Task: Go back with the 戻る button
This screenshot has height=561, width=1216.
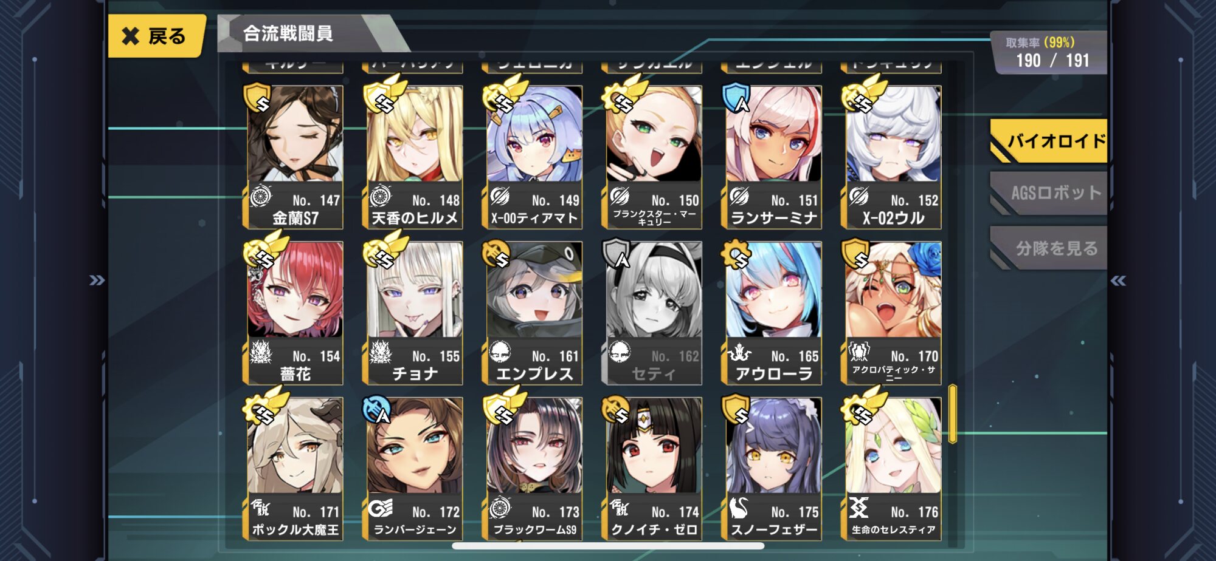Action: coord(156,36)
